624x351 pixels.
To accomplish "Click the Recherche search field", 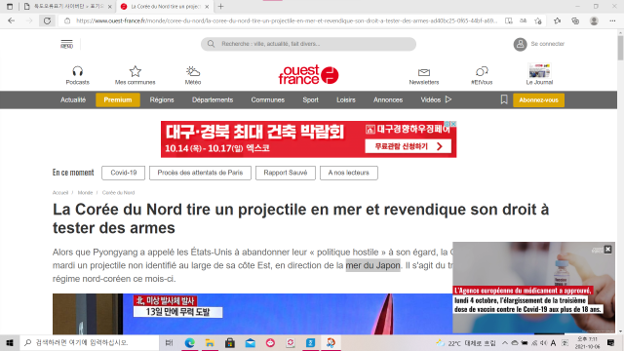I will tap(308, 44).
